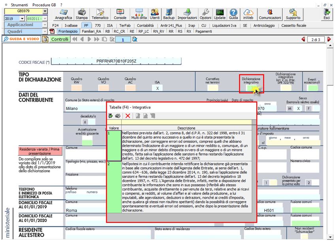Open the Anagrafica toolbar icon

point(63,15)
